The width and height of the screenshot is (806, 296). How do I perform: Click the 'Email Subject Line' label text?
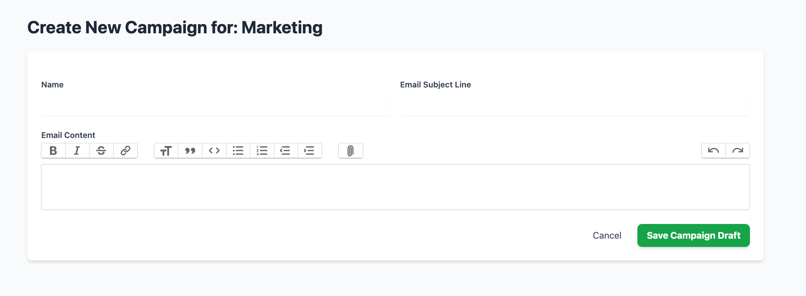(435, 85)
